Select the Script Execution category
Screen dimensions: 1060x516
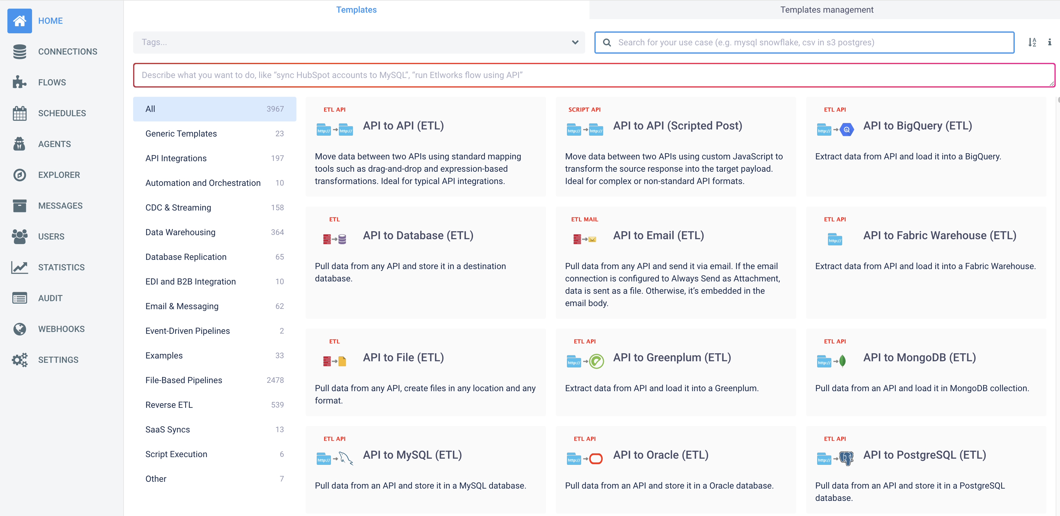click(214, 454)
